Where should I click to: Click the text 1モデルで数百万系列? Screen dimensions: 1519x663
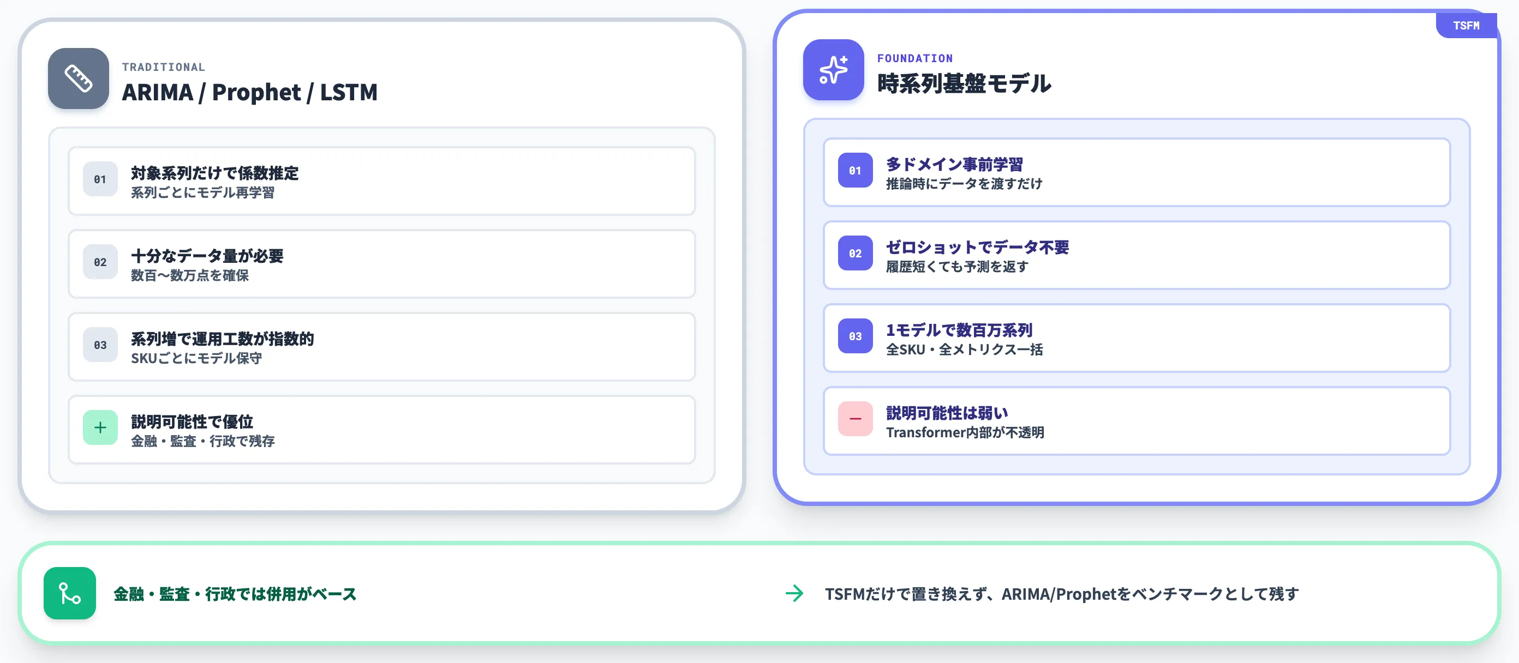959,329
